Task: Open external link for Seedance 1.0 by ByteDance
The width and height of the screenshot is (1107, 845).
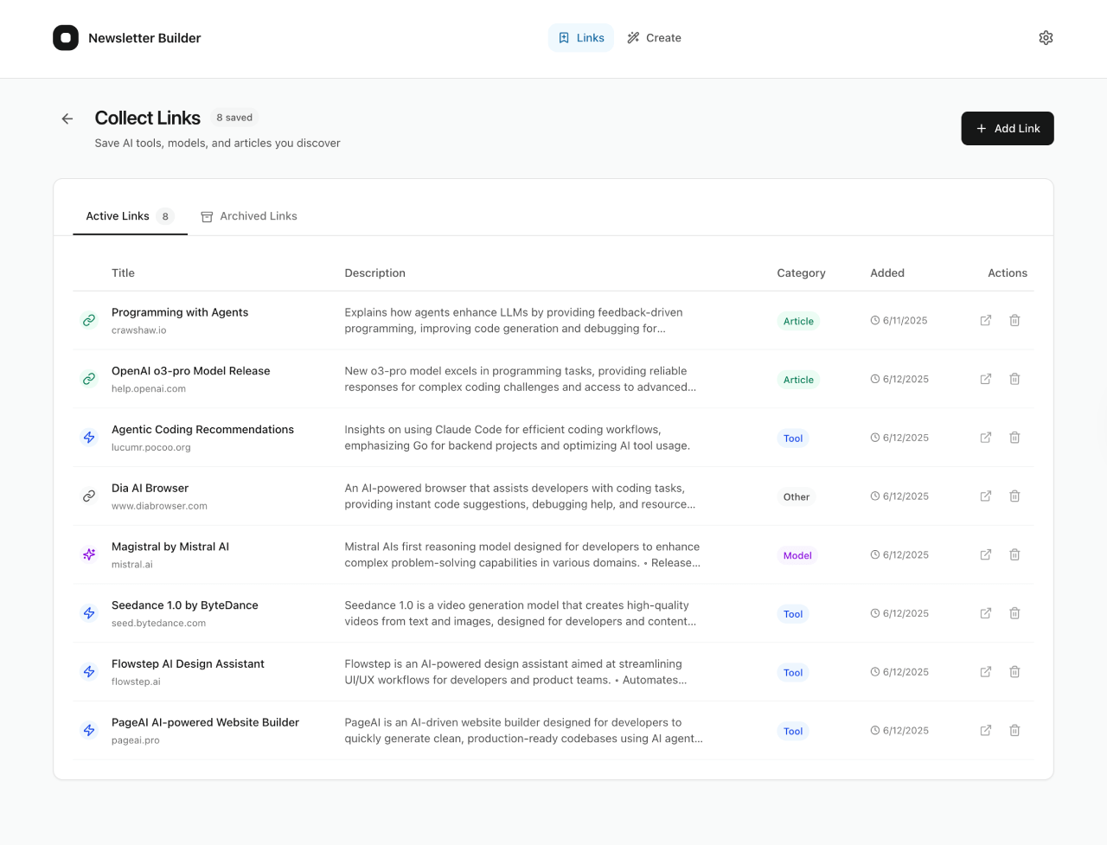Action: (x=985, y=613)
